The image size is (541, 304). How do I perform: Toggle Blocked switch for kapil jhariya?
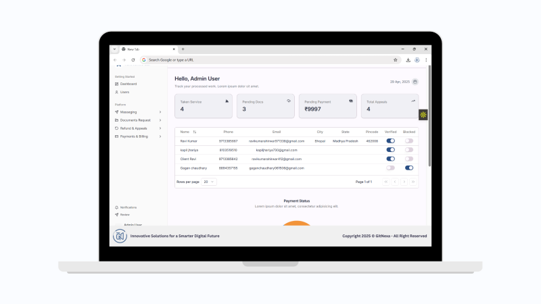pyautogui.click(x=408, y=150)
